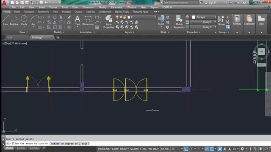Expand the Layers panel
Screen dimensions: 271x152
click(x=130, y=32)
